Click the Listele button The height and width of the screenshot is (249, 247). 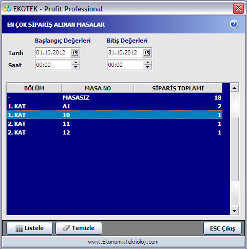tap(29, 228)
